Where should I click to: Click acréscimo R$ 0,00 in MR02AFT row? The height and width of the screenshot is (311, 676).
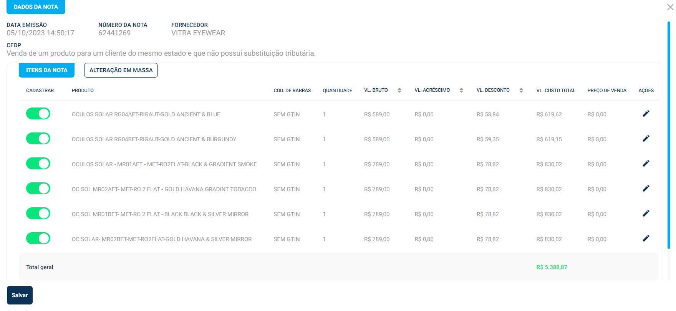424,189
